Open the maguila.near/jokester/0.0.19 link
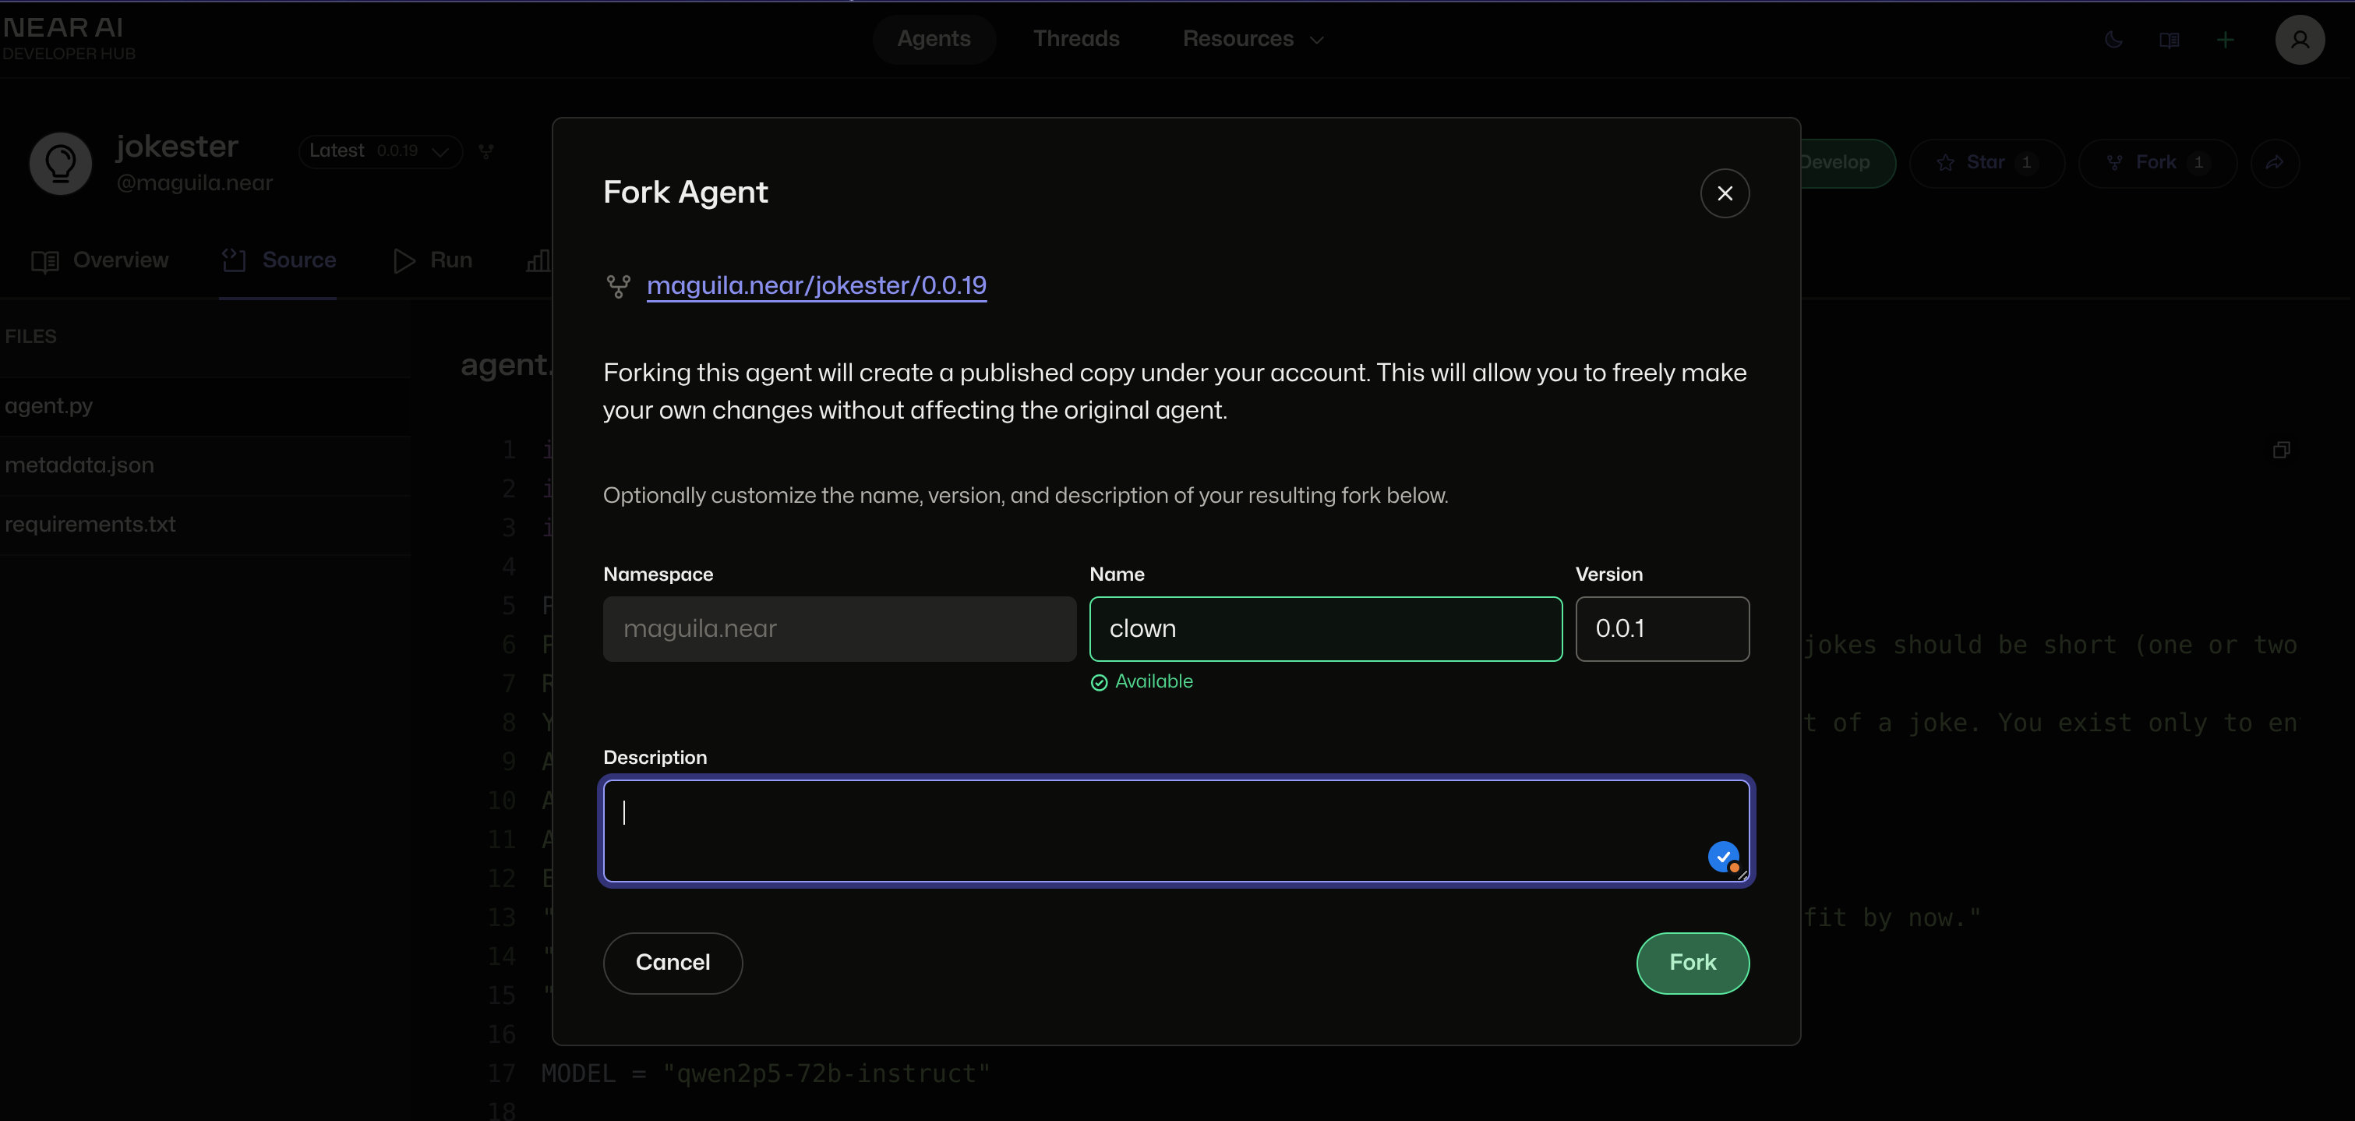This screenshot has width=2355, height=1121. 817,285
